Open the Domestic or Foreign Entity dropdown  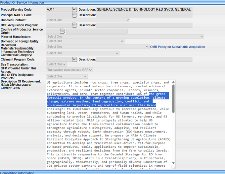tap(85, 41)
